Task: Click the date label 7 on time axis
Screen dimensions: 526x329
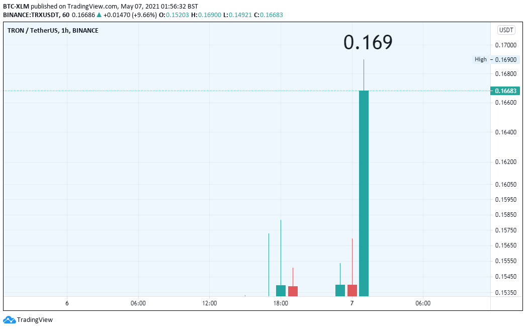Action: 352,303
